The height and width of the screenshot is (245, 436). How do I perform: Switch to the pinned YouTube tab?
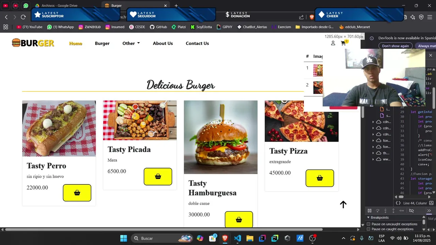tap(5, 6)
